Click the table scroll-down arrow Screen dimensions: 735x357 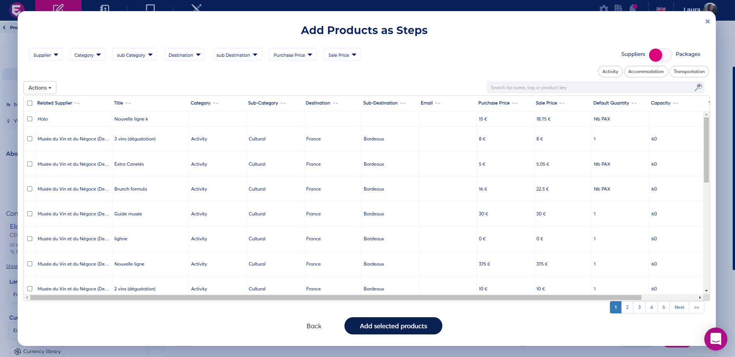[x=706, y=291]
